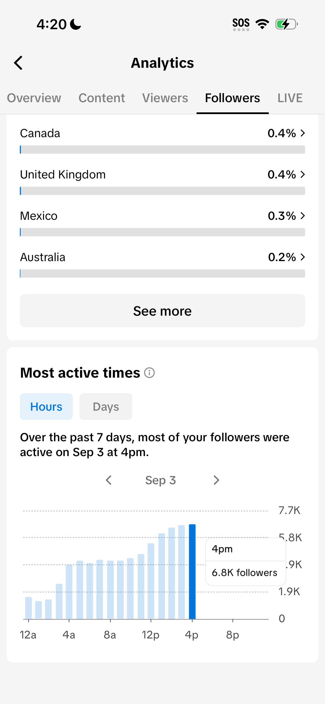325x704 pixels.
Task: Go to previous day before Sep 3
Action: tap(109, 480)
